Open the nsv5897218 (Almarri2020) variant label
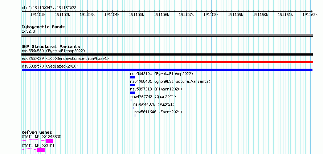 click(156, 89)
